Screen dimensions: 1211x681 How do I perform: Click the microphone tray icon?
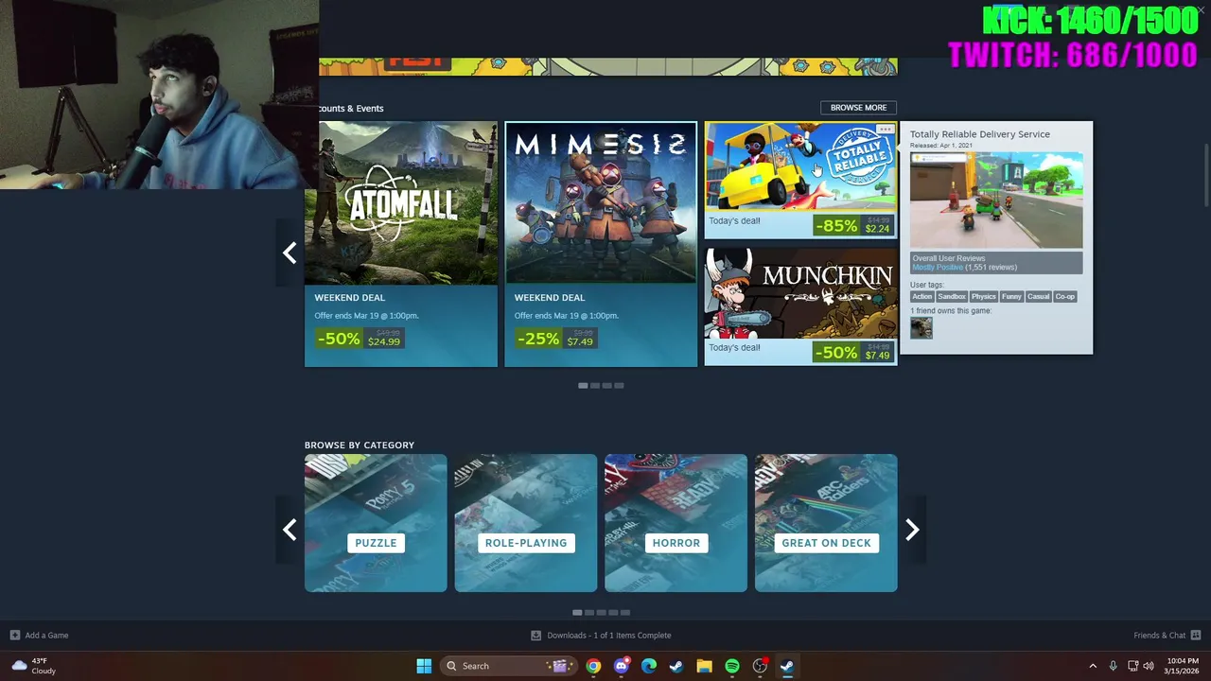[x=1113, y=666]
